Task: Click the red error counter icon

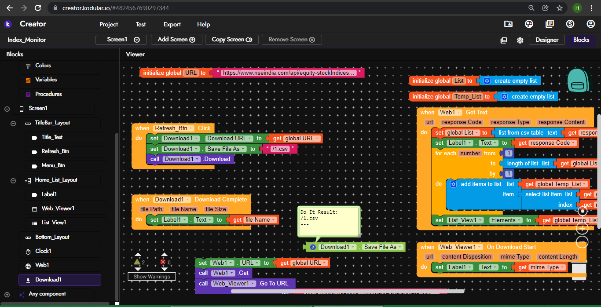Action: coord(163,262)
